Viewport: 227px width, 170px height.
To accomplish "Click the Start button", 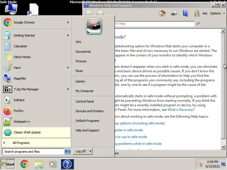I will point(8,164).
